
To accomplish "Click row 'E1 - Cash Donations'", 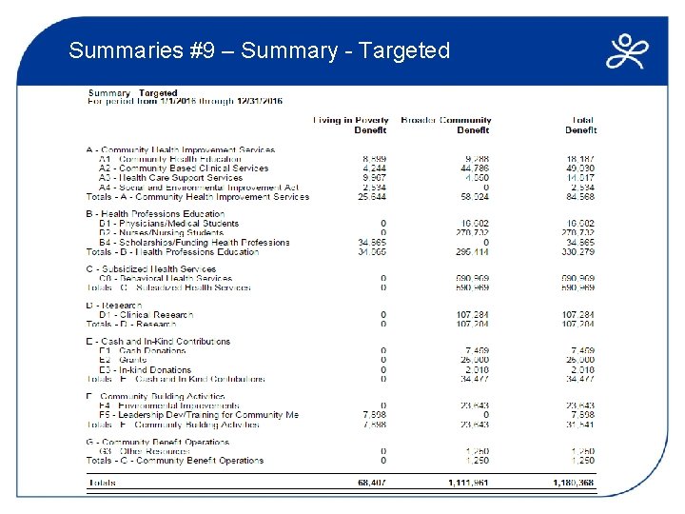I will tap(346, 350).
